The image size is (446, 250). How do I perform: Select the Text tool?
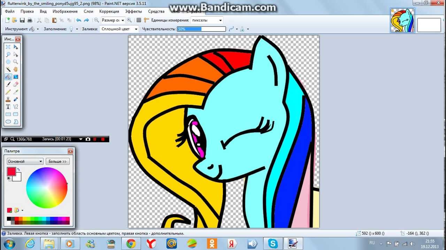pyautogui.click(x=8, y=107)
